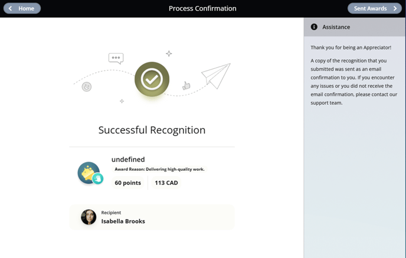This screenshot has height=258, width=406.
Task: Click the paper airplane illustration
Action: 216,76
